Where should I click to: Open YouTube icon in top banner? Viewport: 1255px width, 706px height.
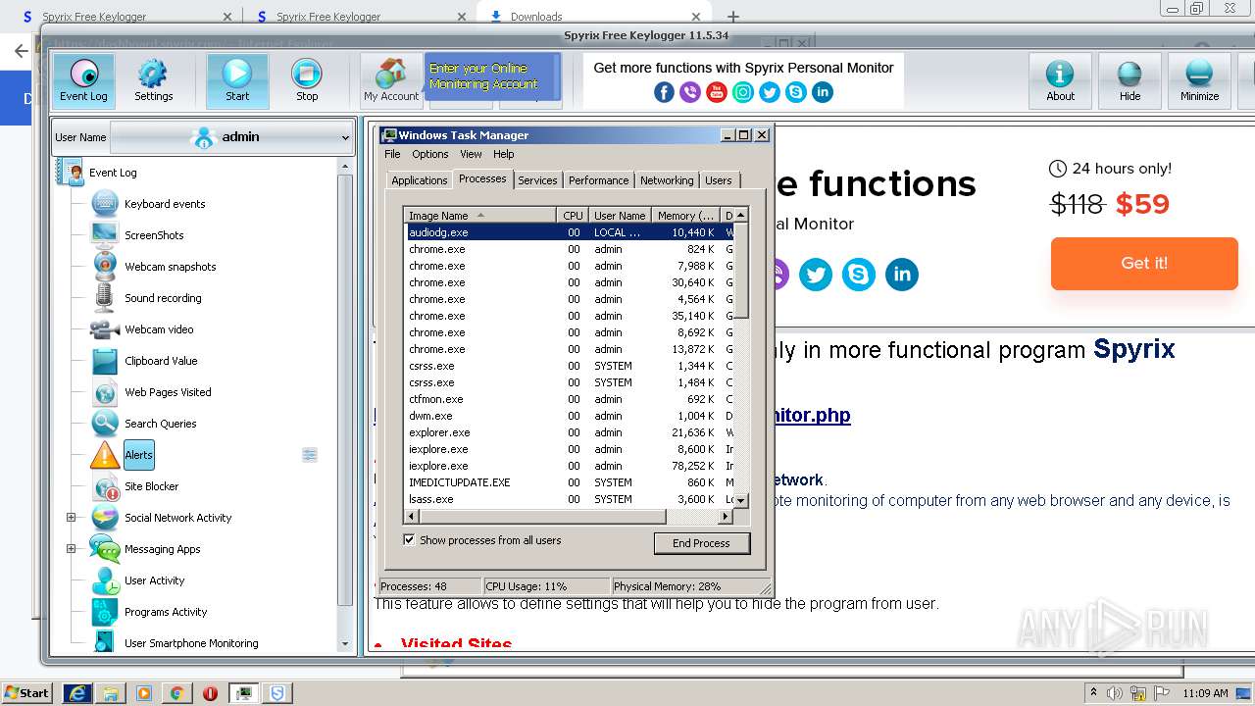[717, 92]
